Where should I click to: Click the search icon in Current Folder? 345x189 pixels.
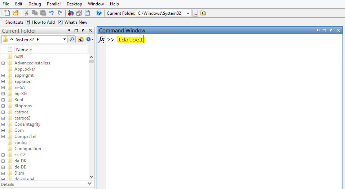coord(72,39)
